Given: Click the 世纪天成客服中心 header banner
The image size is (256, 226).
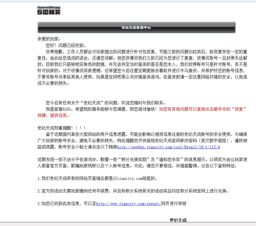Looking at the screenshot, I should (136, 28).
